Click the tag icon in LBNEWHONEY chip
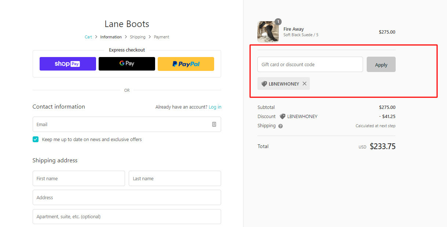The width and height of the screenshot is (447, 227). pyautogui.click(x=264, y=84)
